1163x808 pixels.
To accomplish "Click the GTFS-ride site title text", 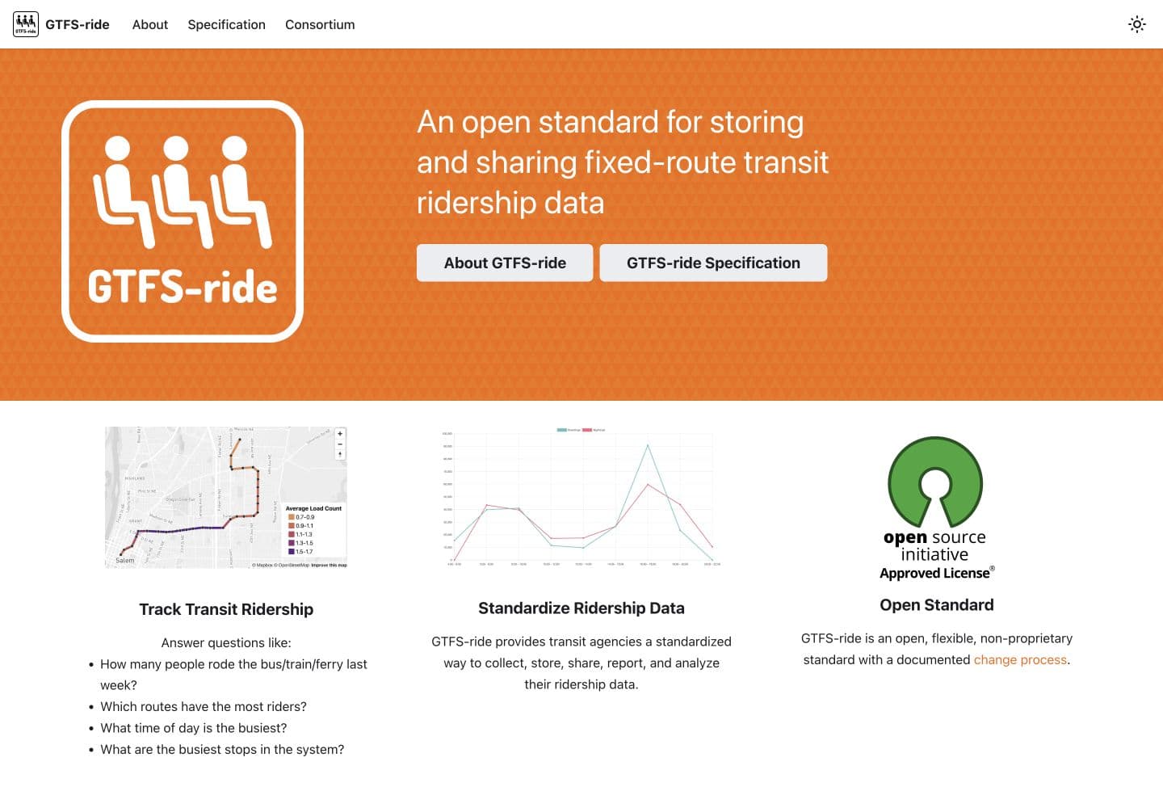I will click(78, 24).
